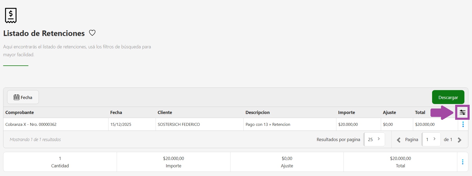Open the Pagina number dropdown

pos(431,139)
